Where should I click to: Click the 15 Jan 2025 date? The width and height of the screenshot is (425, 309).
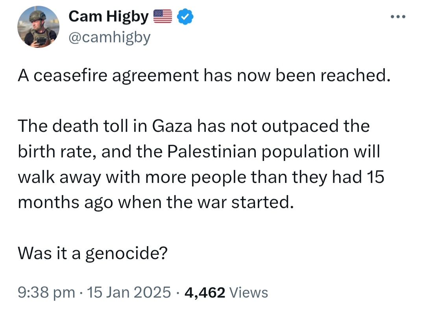[129, 293]
